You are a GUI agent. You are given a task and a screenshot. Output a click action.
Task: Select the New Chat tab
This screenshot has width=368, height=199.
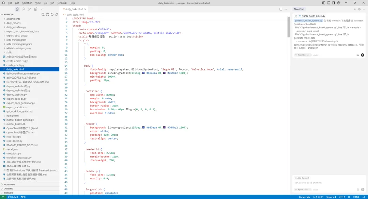(x=299, y=9)
